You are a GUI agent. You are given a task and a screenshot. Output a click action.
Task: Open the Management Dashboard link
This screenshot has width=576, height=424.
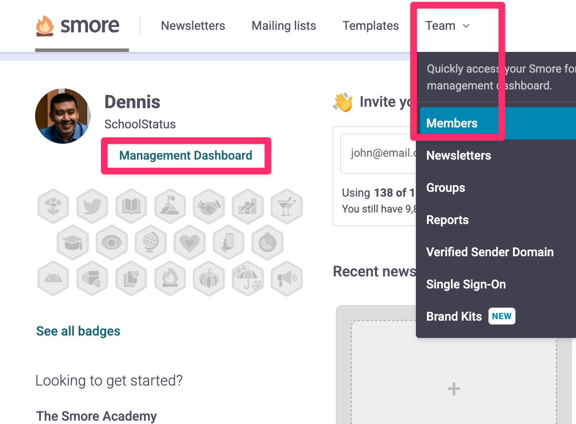(186, 155)
